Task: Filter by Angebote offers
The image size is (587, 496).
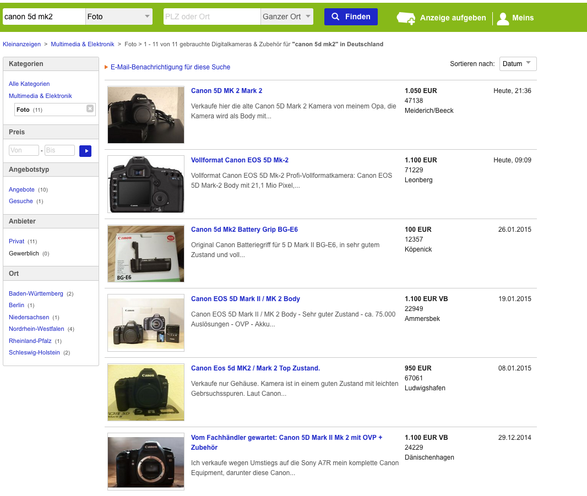Action: 21,189
